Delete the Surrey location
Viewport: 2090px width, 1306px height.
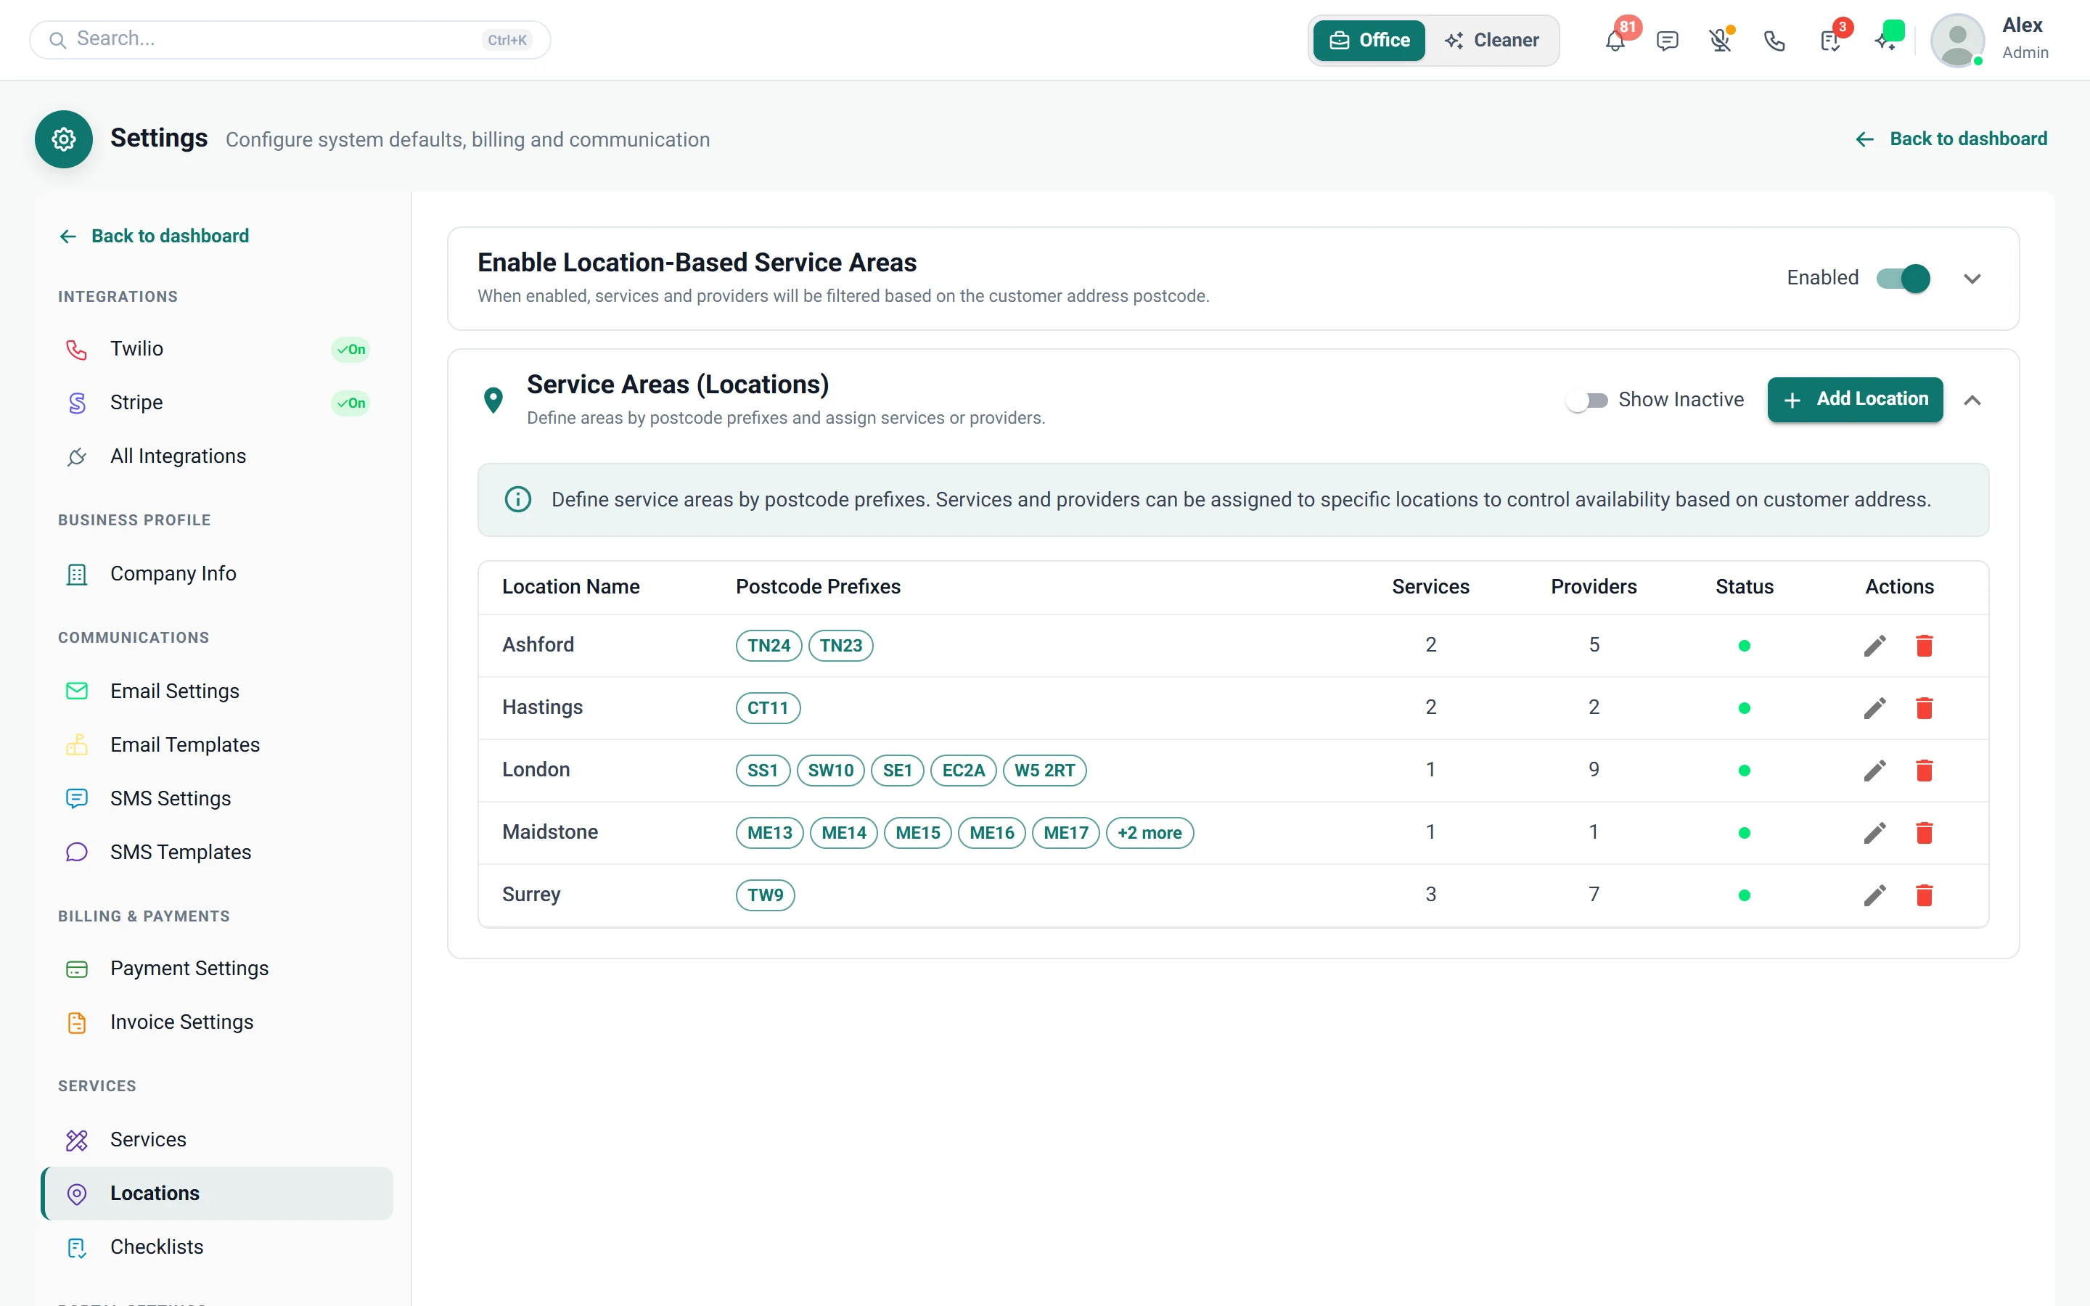[x=1925, y=895]
